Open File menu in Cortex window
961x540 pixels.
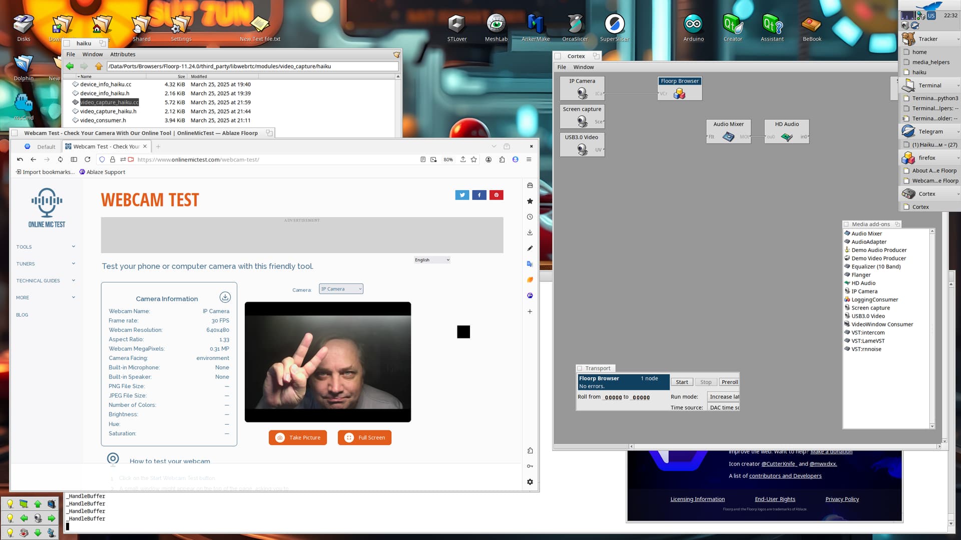[562, 67]
